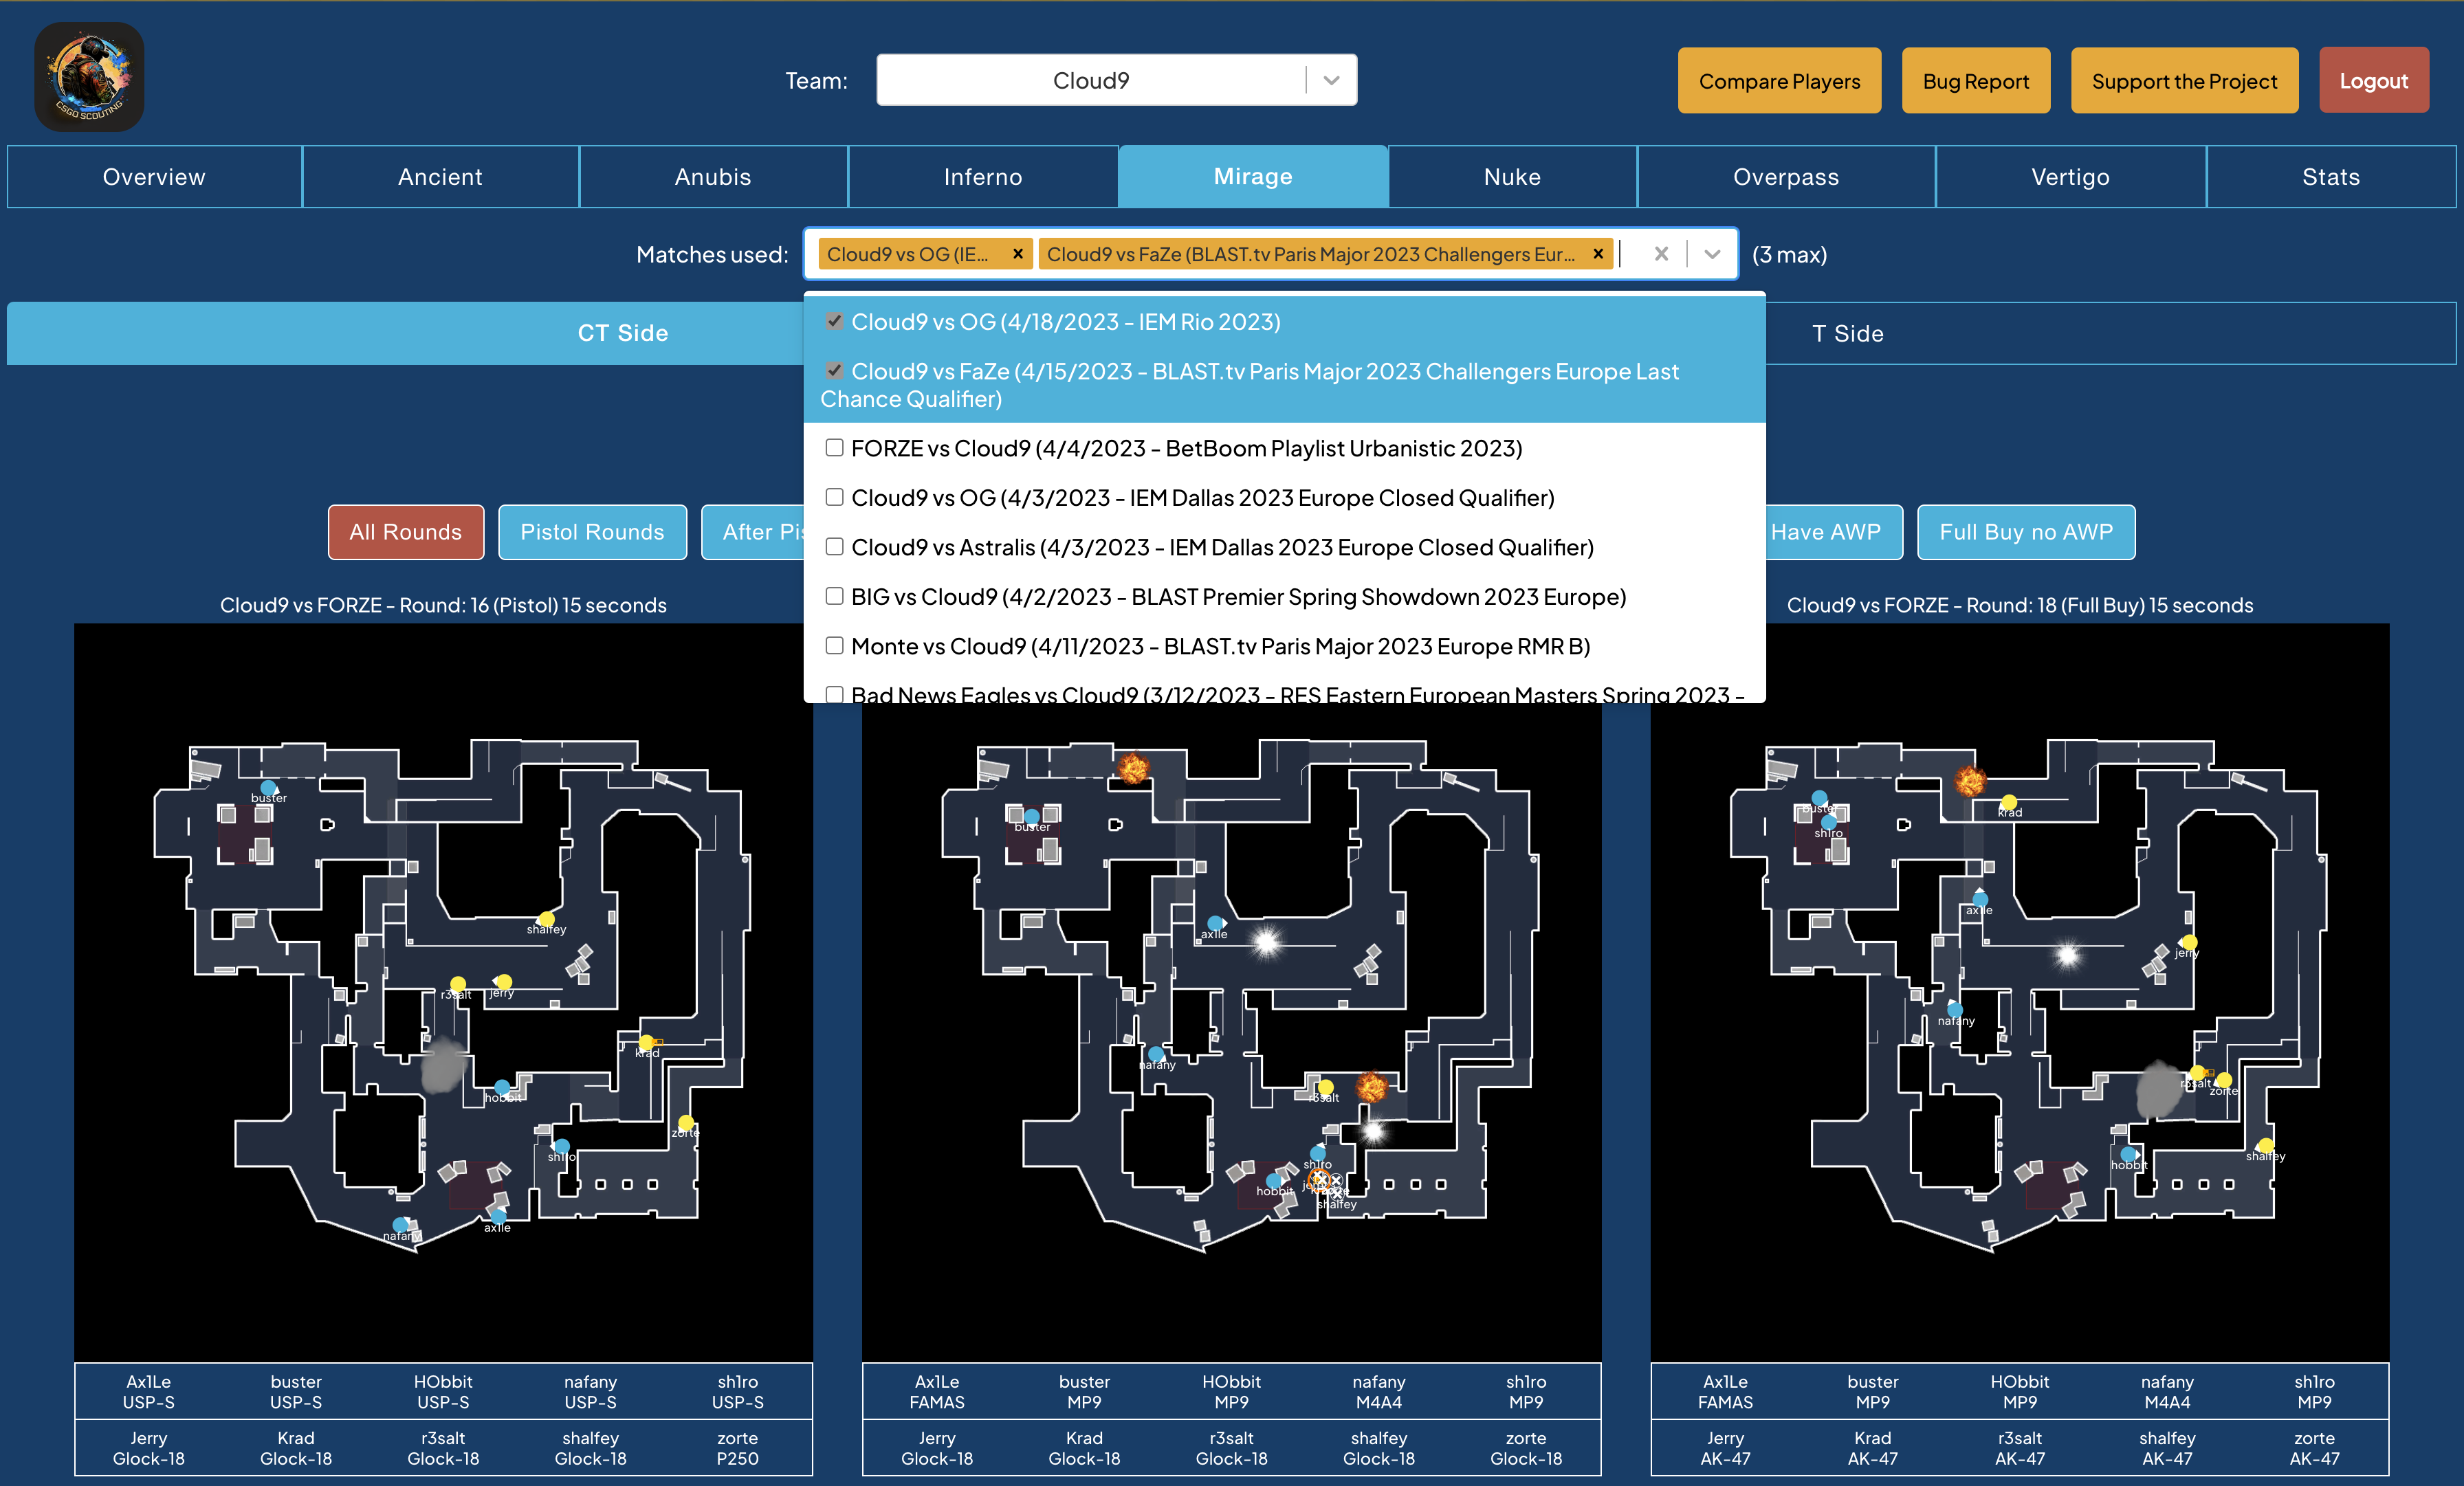The height and width of the screenshot is (1486, 2464).
Task: Switch to the Anubis map tab
Action: [713, 177]
